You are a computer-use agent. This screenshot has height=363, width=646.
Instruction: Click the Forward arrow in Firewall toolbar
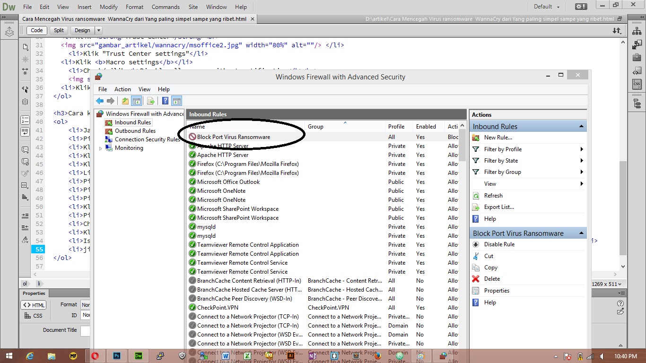click(111, 101)
